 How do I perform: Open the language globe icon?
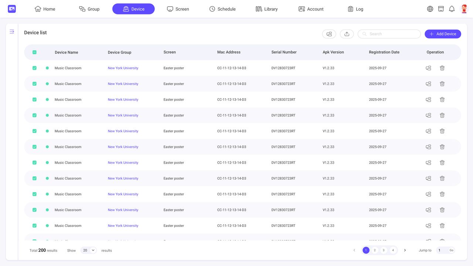click(430, 9)
